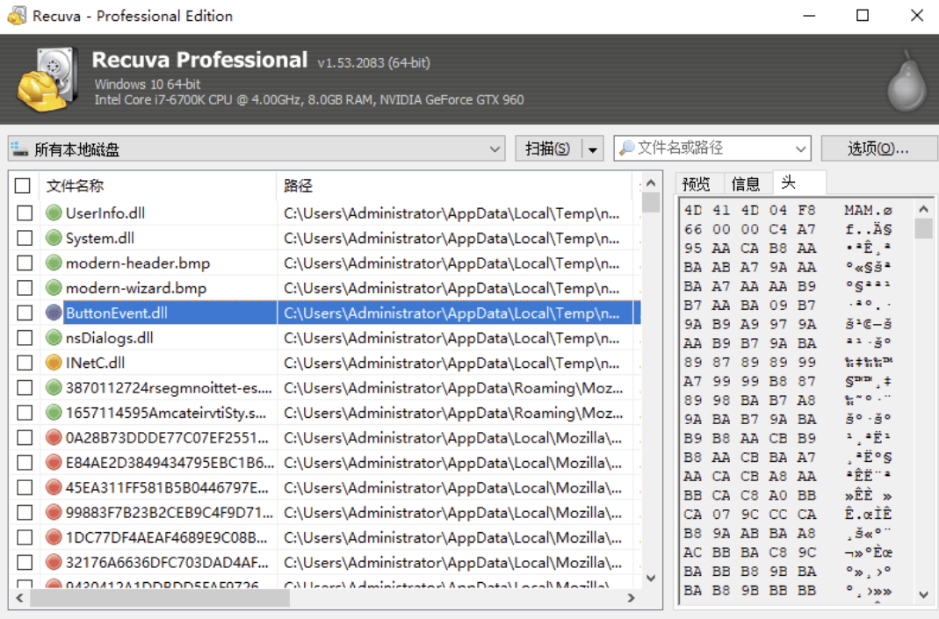Screen dimensions: 939x619
Task: Click the magnifier icon in the search box
Action: coord(626,148)
